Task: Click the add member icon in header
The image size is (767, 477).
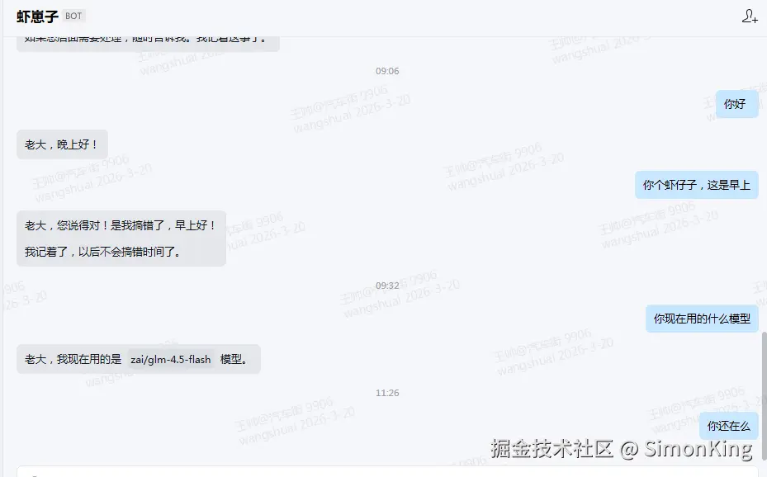Action: [750, 17]
